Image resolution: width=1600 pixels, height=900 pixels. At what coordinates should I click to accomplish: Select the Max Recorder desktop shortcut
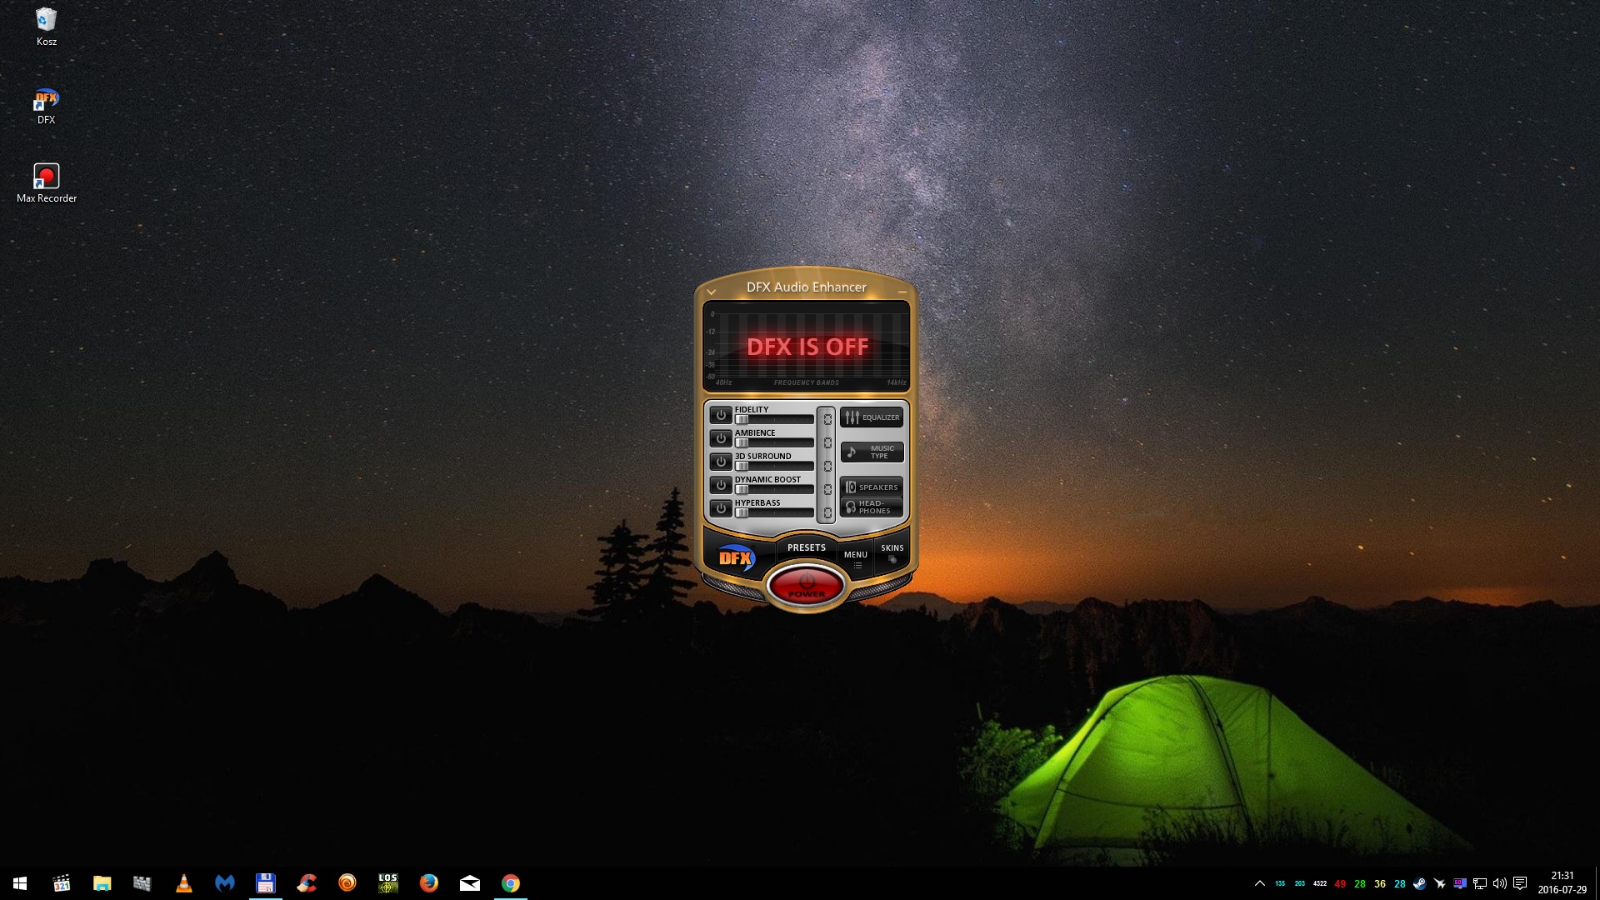47,183
